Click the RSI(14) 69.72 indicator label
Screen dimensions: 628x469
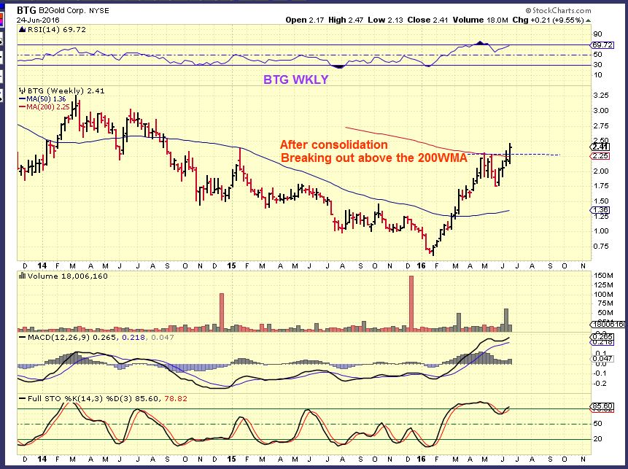pos(56,29)
